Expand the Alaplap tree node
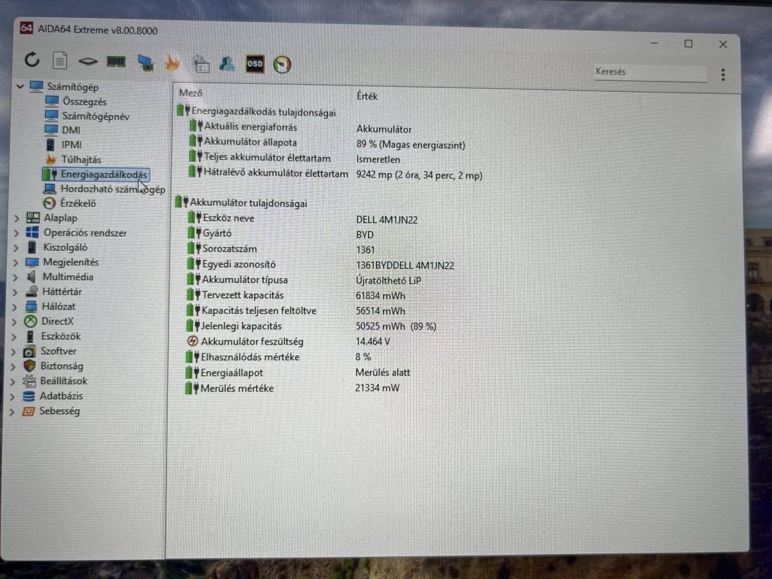This screenshot has height=579, width=772. pyautogui.click(x=17, y=218)
